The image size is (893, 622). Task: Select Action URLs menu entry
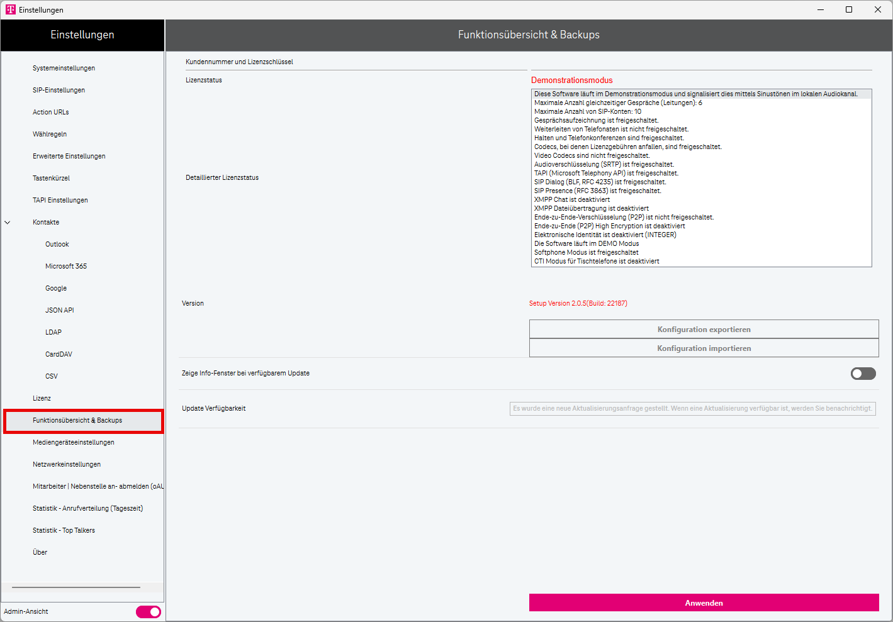point(50,112)
